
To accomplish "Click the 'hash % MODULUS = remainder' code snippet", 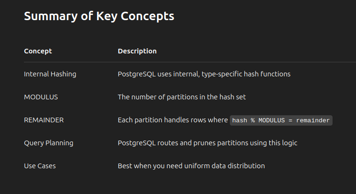I will click(281, 120).
